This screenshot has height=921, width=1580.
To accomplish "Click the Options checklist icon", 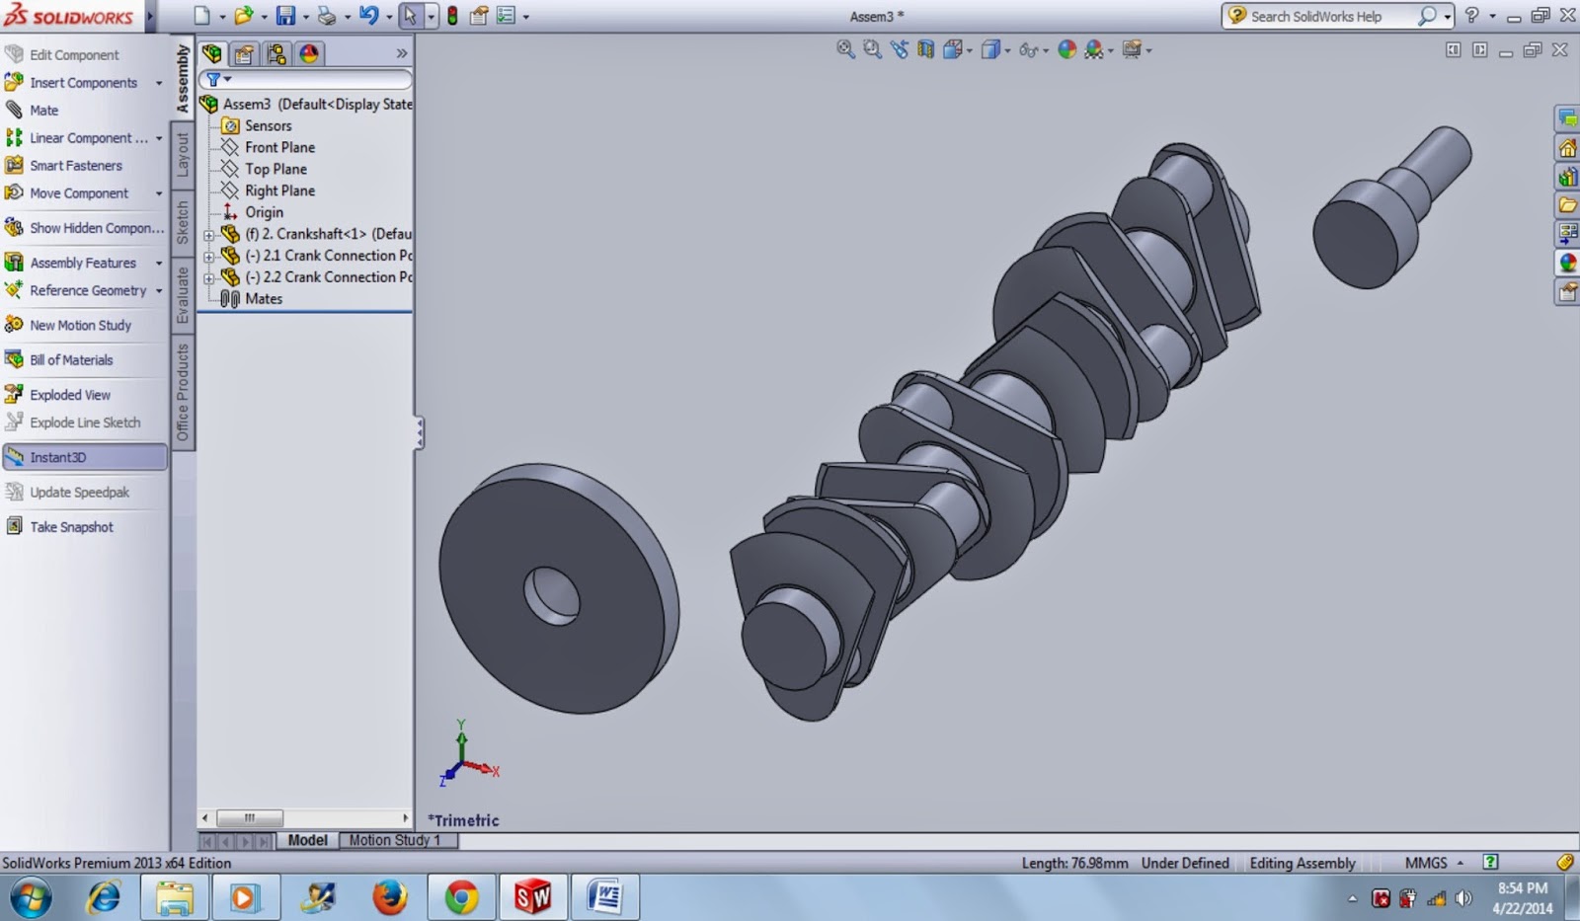I will click(506, 16).
